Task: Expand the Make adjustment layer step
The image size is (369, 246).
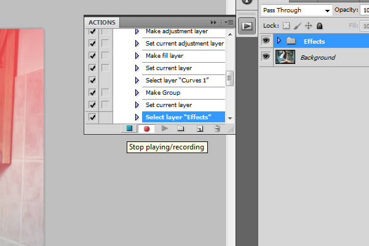Action: point(137,31)
